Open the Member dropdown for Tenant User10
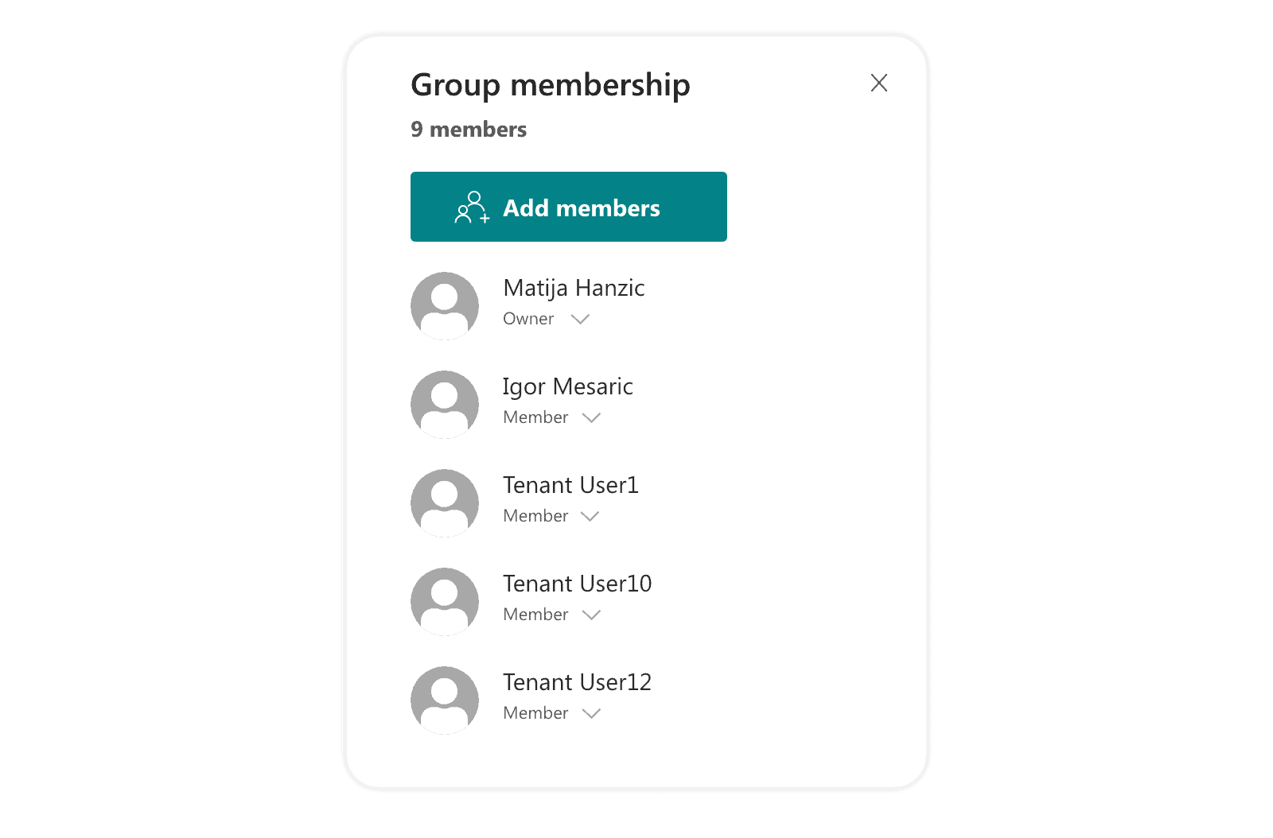 pyautogui.click(x=591, y=615)
